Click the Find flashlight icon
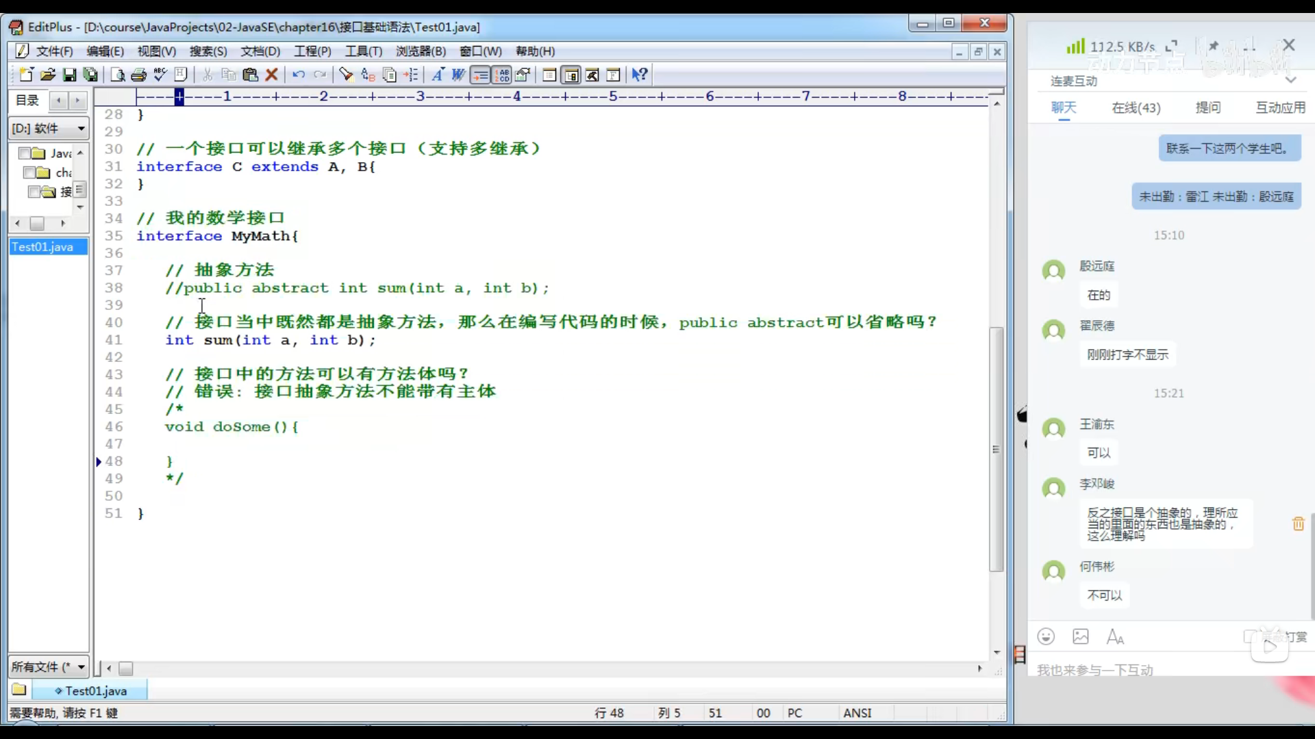This screenshot has width=1315, height=739. (346, 75)
